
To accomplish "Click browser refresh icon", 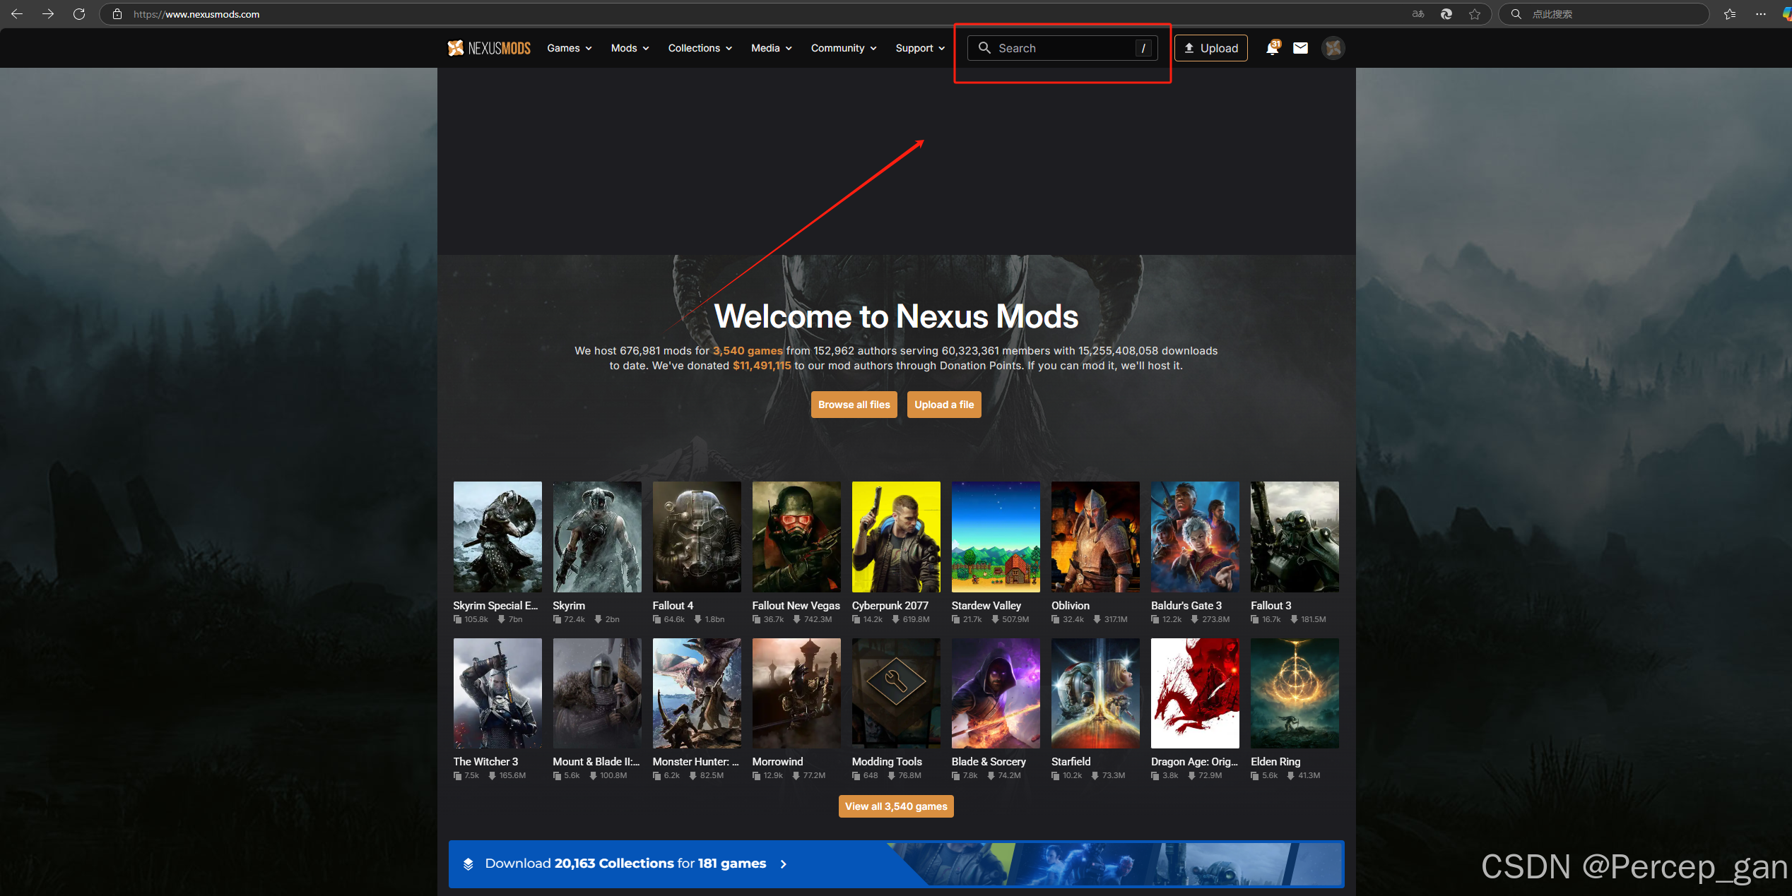I will pos(79,14).
